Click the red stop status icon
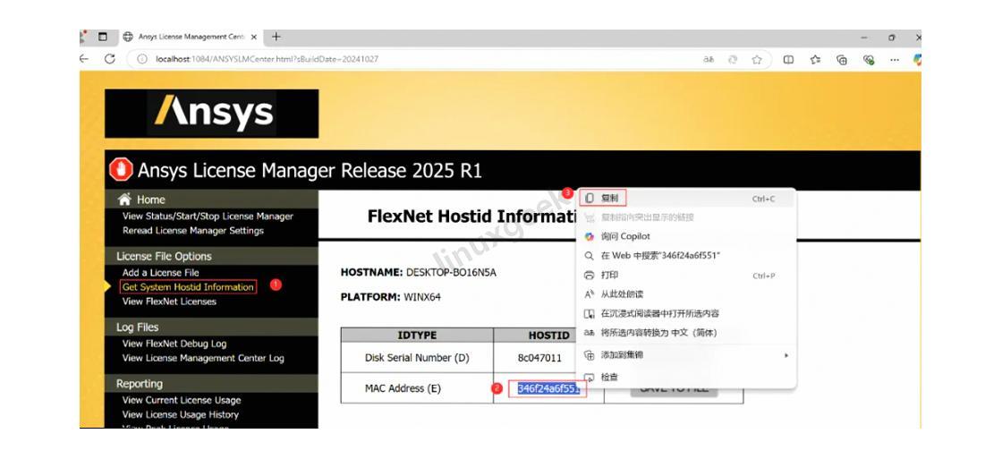Image resolution: width=1002 pixels, height=459 pixels. pos(121,170)
